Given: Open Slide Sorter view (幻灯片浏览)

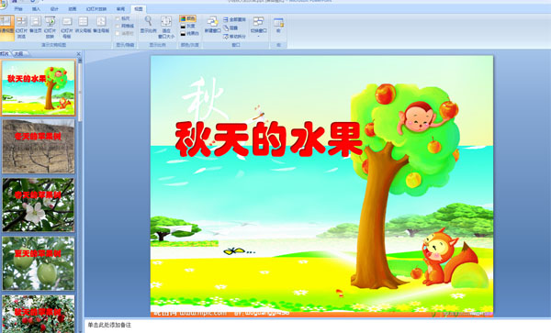Looking at the screenshot, I should [x=21, y=27].
